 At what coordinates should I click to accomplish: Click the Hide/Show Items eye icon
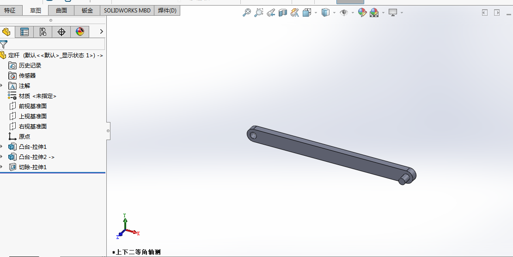344,12
